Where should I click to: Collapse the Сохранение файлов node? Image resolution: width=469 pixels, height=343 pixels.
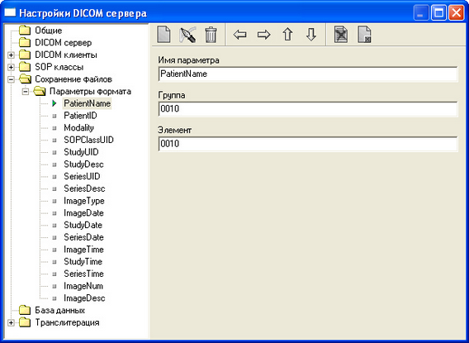coord(11,79)
